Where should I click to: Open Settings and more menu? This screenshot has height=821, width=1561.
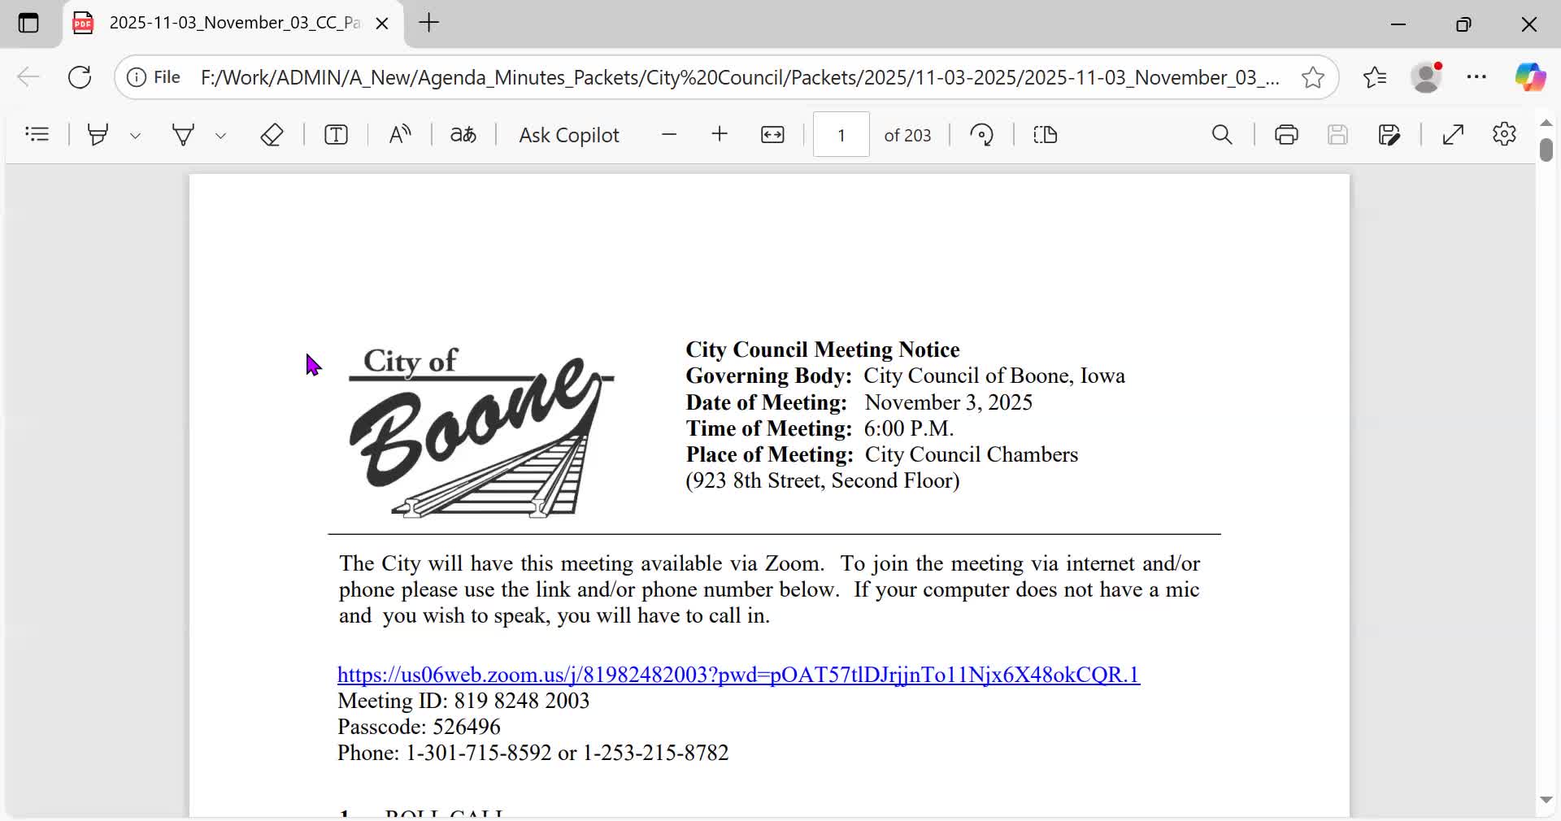1476,77
